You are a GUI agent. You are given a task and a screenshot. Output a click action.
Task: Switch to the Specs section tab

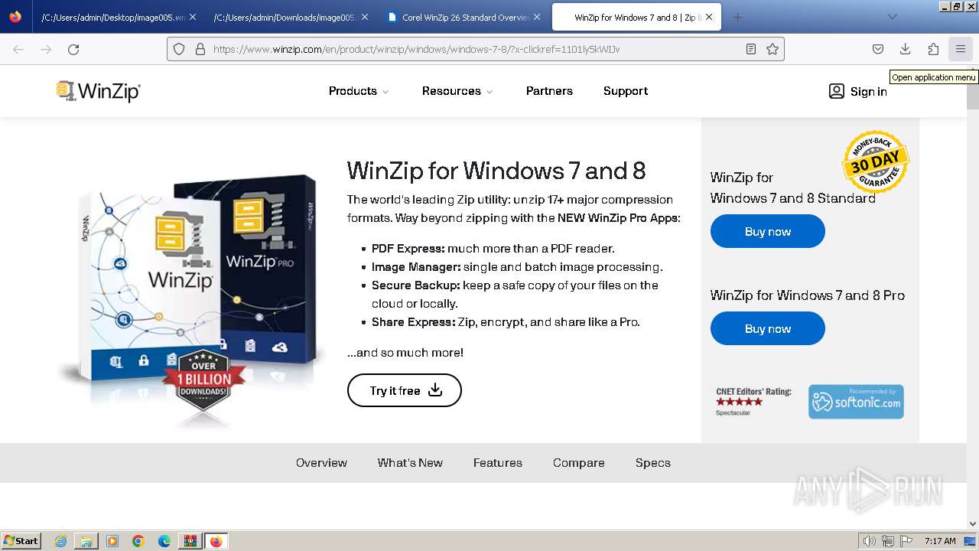click(x=653, y=463)
